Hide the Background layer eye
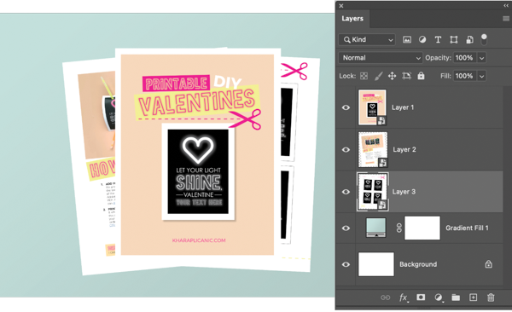The height and width of the screenshot is (312, 512). point(346,264)
